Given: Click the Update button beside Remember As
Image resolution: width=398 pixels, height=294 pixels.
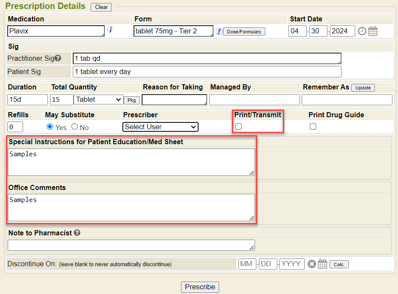Looking at the screenshot, I should (363, 88).
